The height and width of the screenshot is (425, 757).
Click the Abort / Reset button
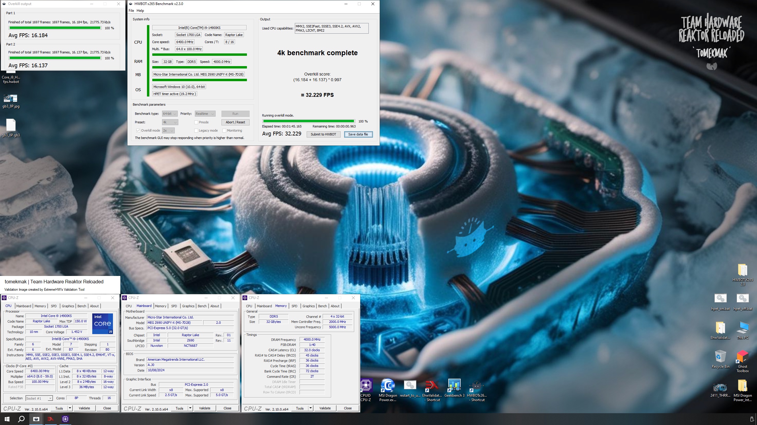235,122
